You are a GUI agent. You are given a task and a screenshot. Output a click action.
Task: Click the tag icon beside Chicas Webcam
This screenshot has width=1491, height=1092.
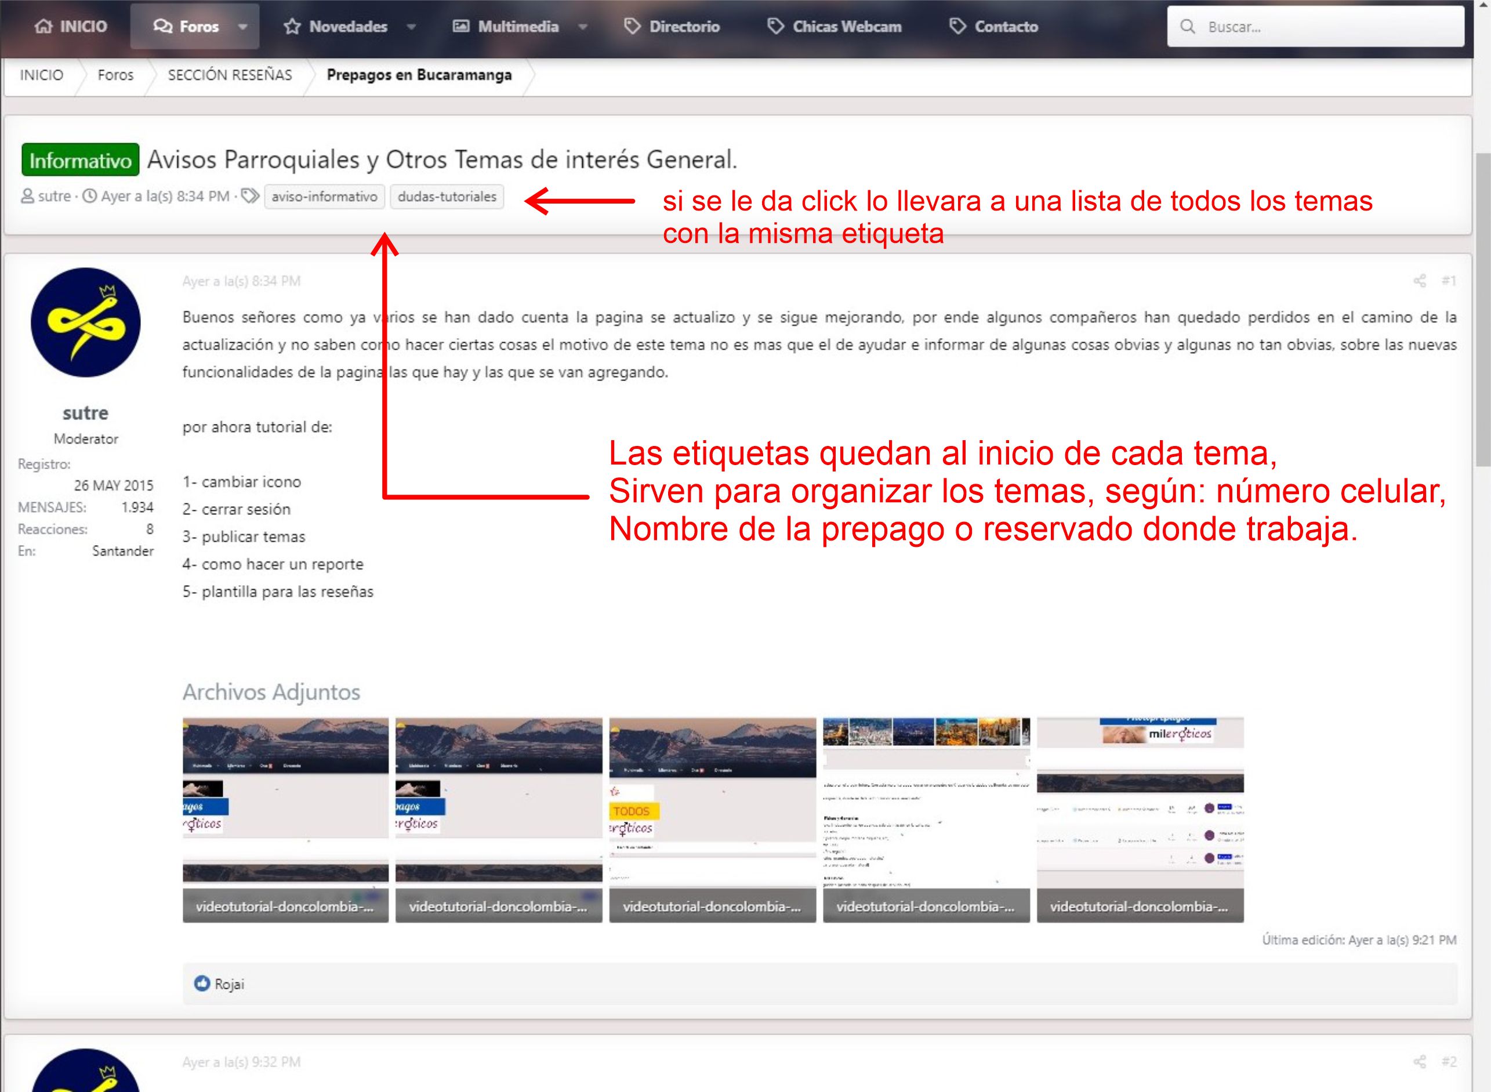pos(775,27)
